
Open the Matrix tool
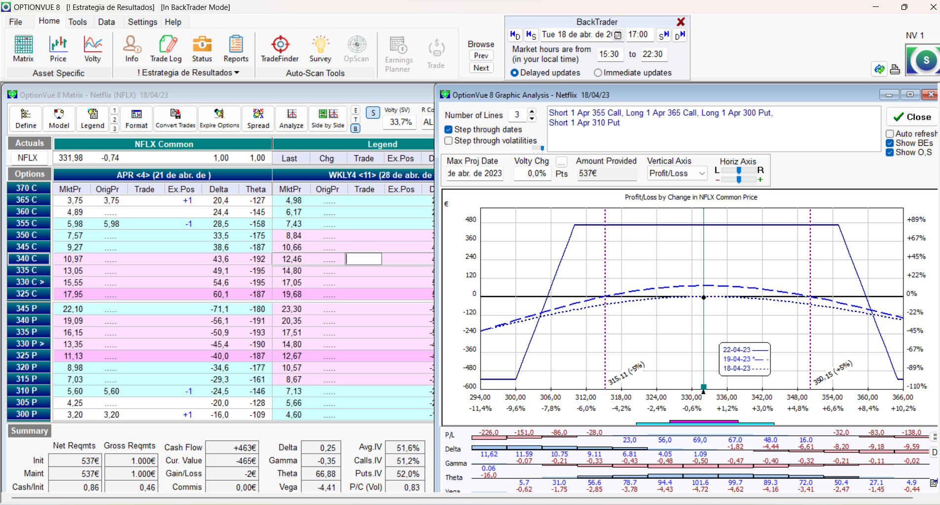[x=23, y=49]
